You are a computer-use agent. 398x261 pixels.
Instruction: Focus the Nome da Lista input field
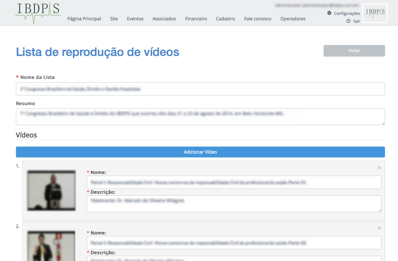pos(200,89)
